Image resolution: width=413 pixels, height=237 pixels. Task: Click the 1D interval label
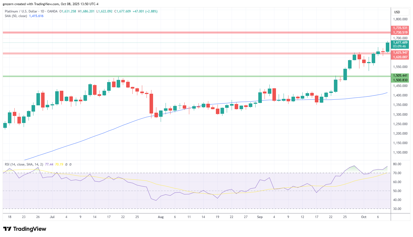click(42, 11)
